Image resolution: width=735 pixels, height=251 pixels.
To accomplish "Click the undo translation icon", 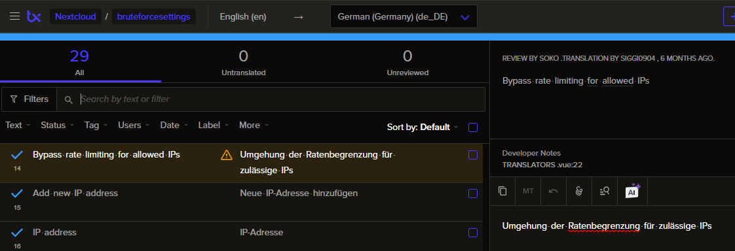I will pos(553,191).
